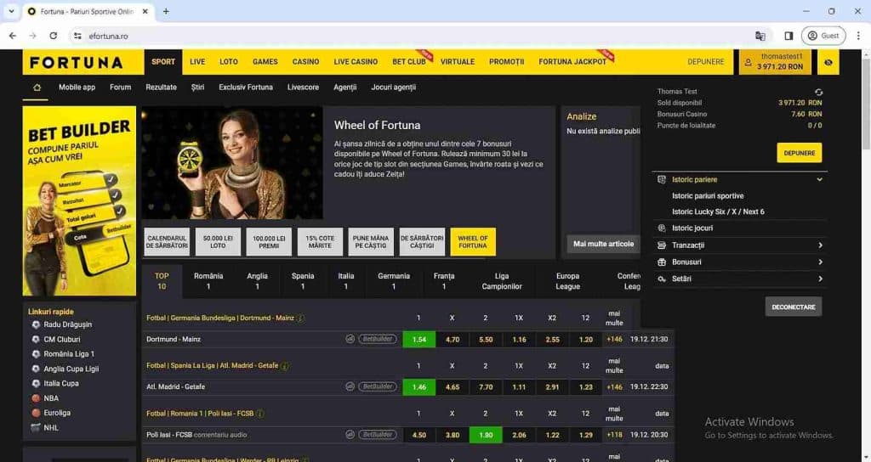This screenshot has width=871, height=462.
Task: Click the Bonusuri gift icon
Action: [662, 262]
